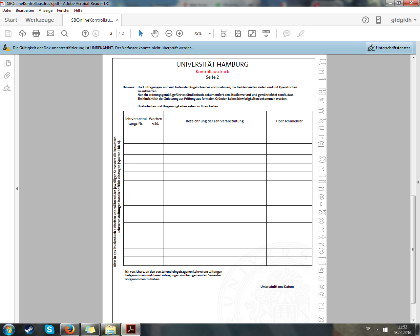The height and width of the screenshot is (336, 420).
Task: Open the Anzeige menu
Action: tap(46, 10)
